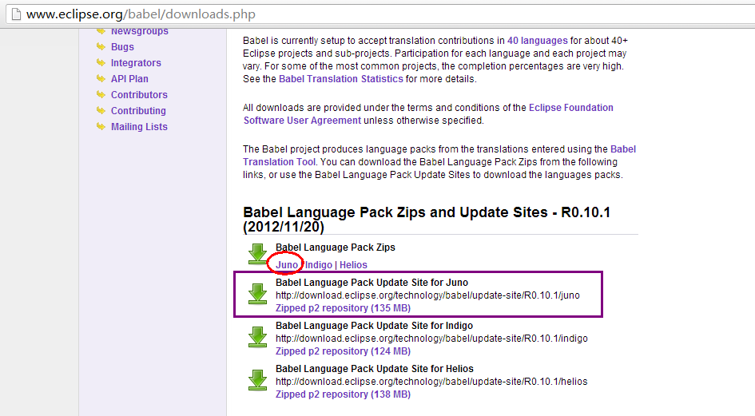755x416 pixels.
Task: Click the arrow bullet beside Mailing Lists
Action: [101, 126]
